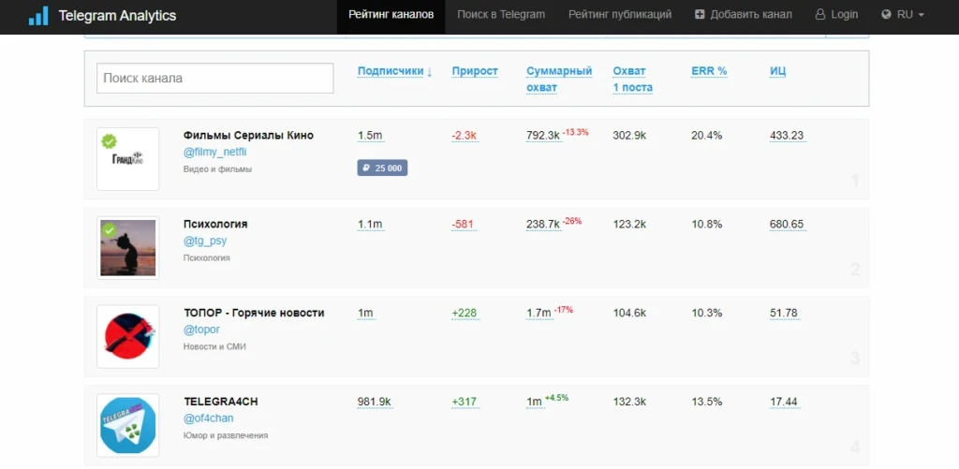Open the Фильмы Сериалы Кино channel avatar

click(x=127, y=159)
